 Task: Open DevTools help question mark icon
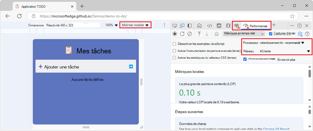(299, 25)
